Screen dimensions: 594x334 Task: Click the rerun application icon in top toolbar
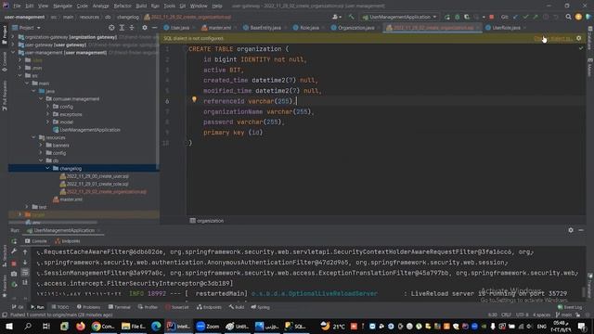point(447,17)
